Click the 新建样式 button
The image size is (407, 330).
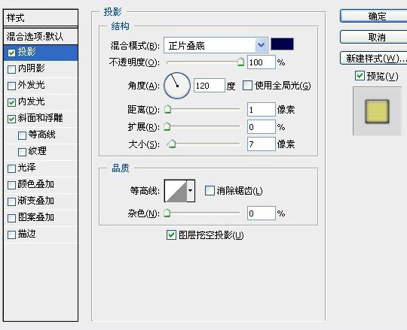[x=374, y=58]
